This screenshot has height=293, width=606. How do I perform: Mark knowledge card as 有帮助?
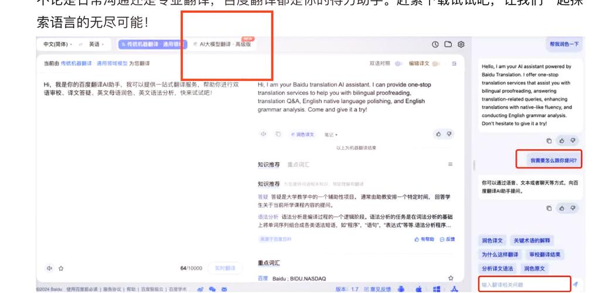coord(424,239)
